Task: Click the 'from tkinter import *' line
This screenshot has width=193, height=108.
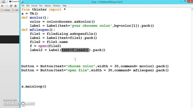Action: 43,9
